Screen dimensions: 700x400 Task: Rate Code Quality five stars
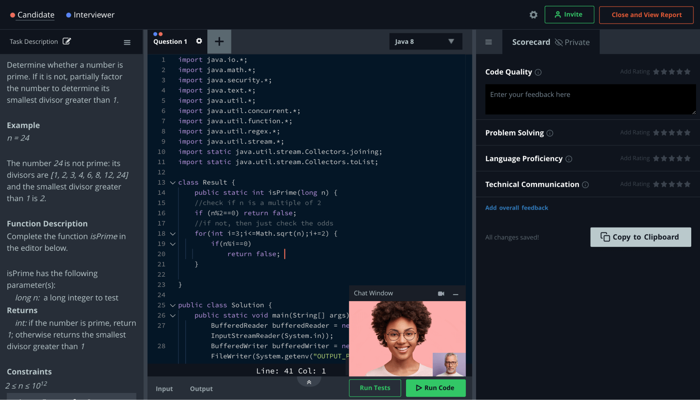click(x=687, y=72)
